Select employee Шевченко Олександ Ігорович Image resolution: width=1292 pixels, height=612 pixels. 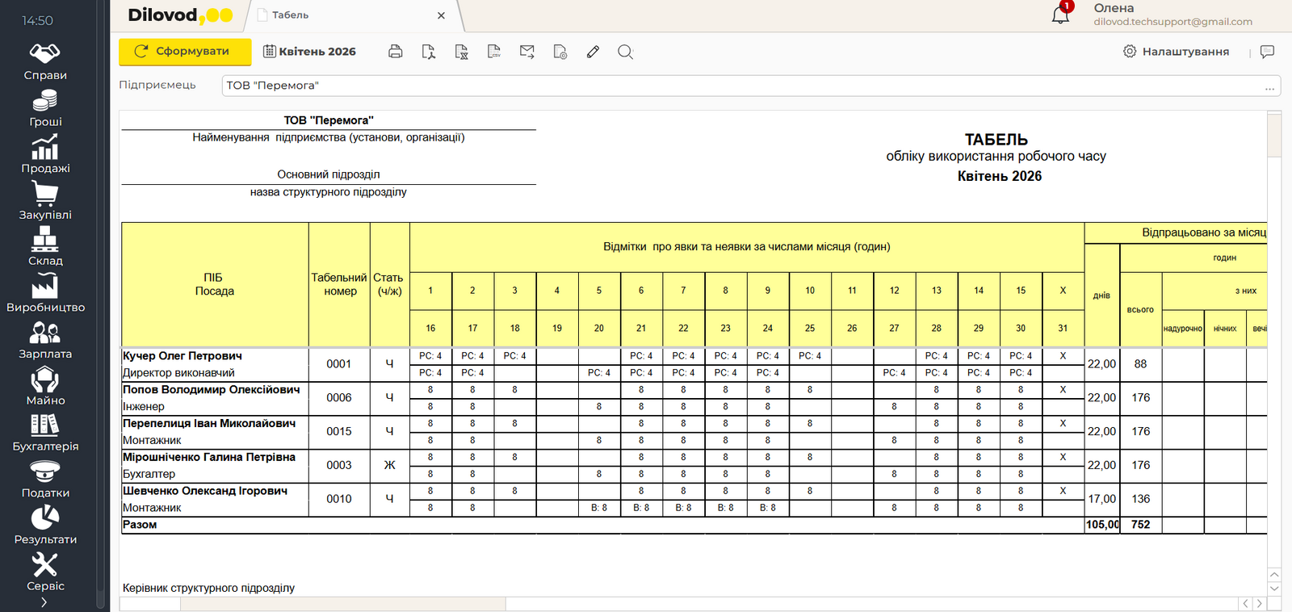205,492
